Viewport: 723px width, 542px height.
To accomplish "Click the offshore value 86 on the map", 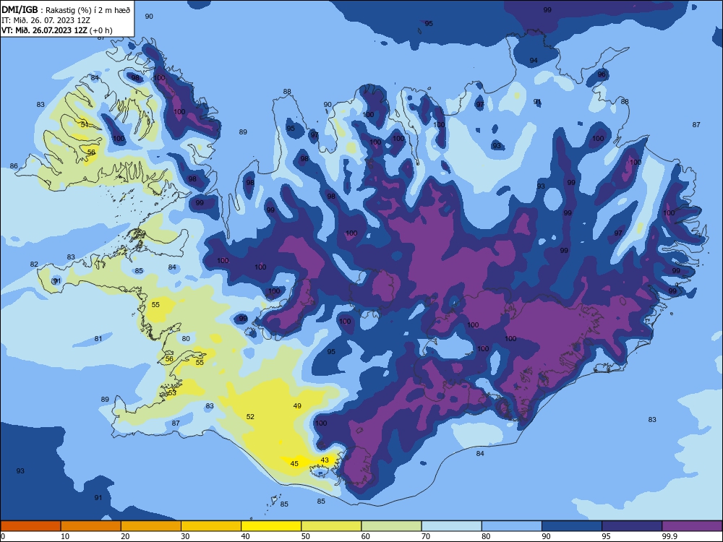I will tap(14, 166).
